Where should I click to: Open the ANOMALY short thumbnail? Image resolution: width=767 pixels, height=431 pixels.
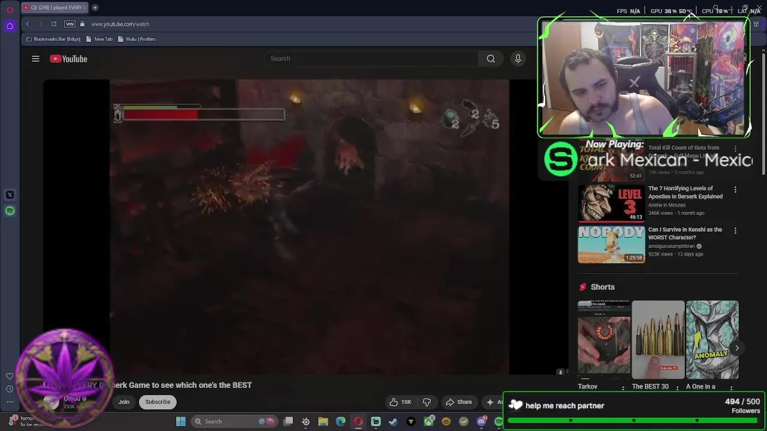pyautogui.click(x=712, y=339)
